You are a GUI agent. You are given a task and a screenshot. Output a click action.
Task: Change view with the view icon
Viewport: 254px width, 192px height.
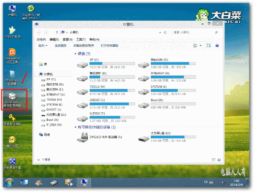point(196,46)
